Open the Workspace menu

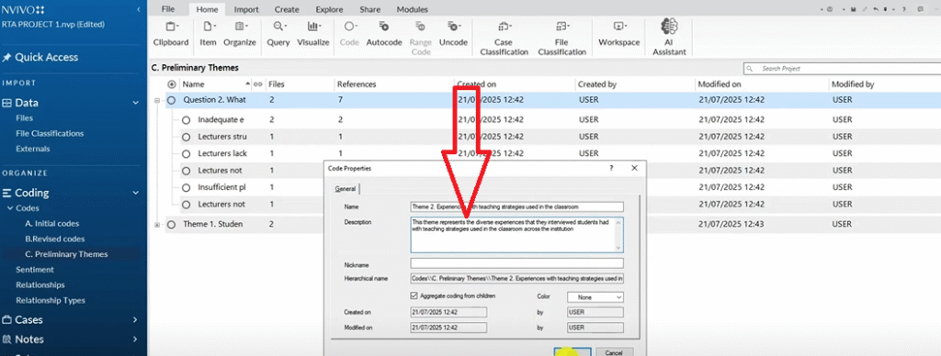[x=619, y=34]
